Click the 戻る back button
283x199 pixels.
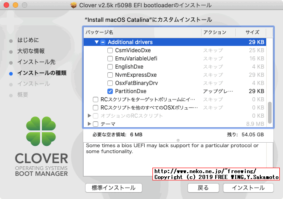pyautogui.click(x=203, y=188)
